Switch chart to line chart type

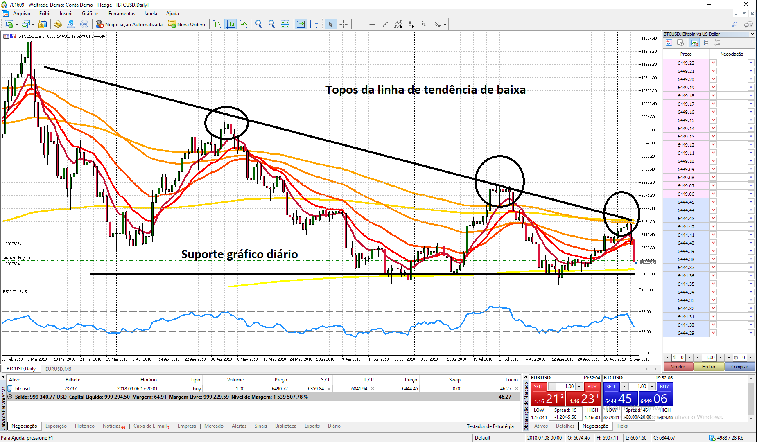click(x=244, y=25)
